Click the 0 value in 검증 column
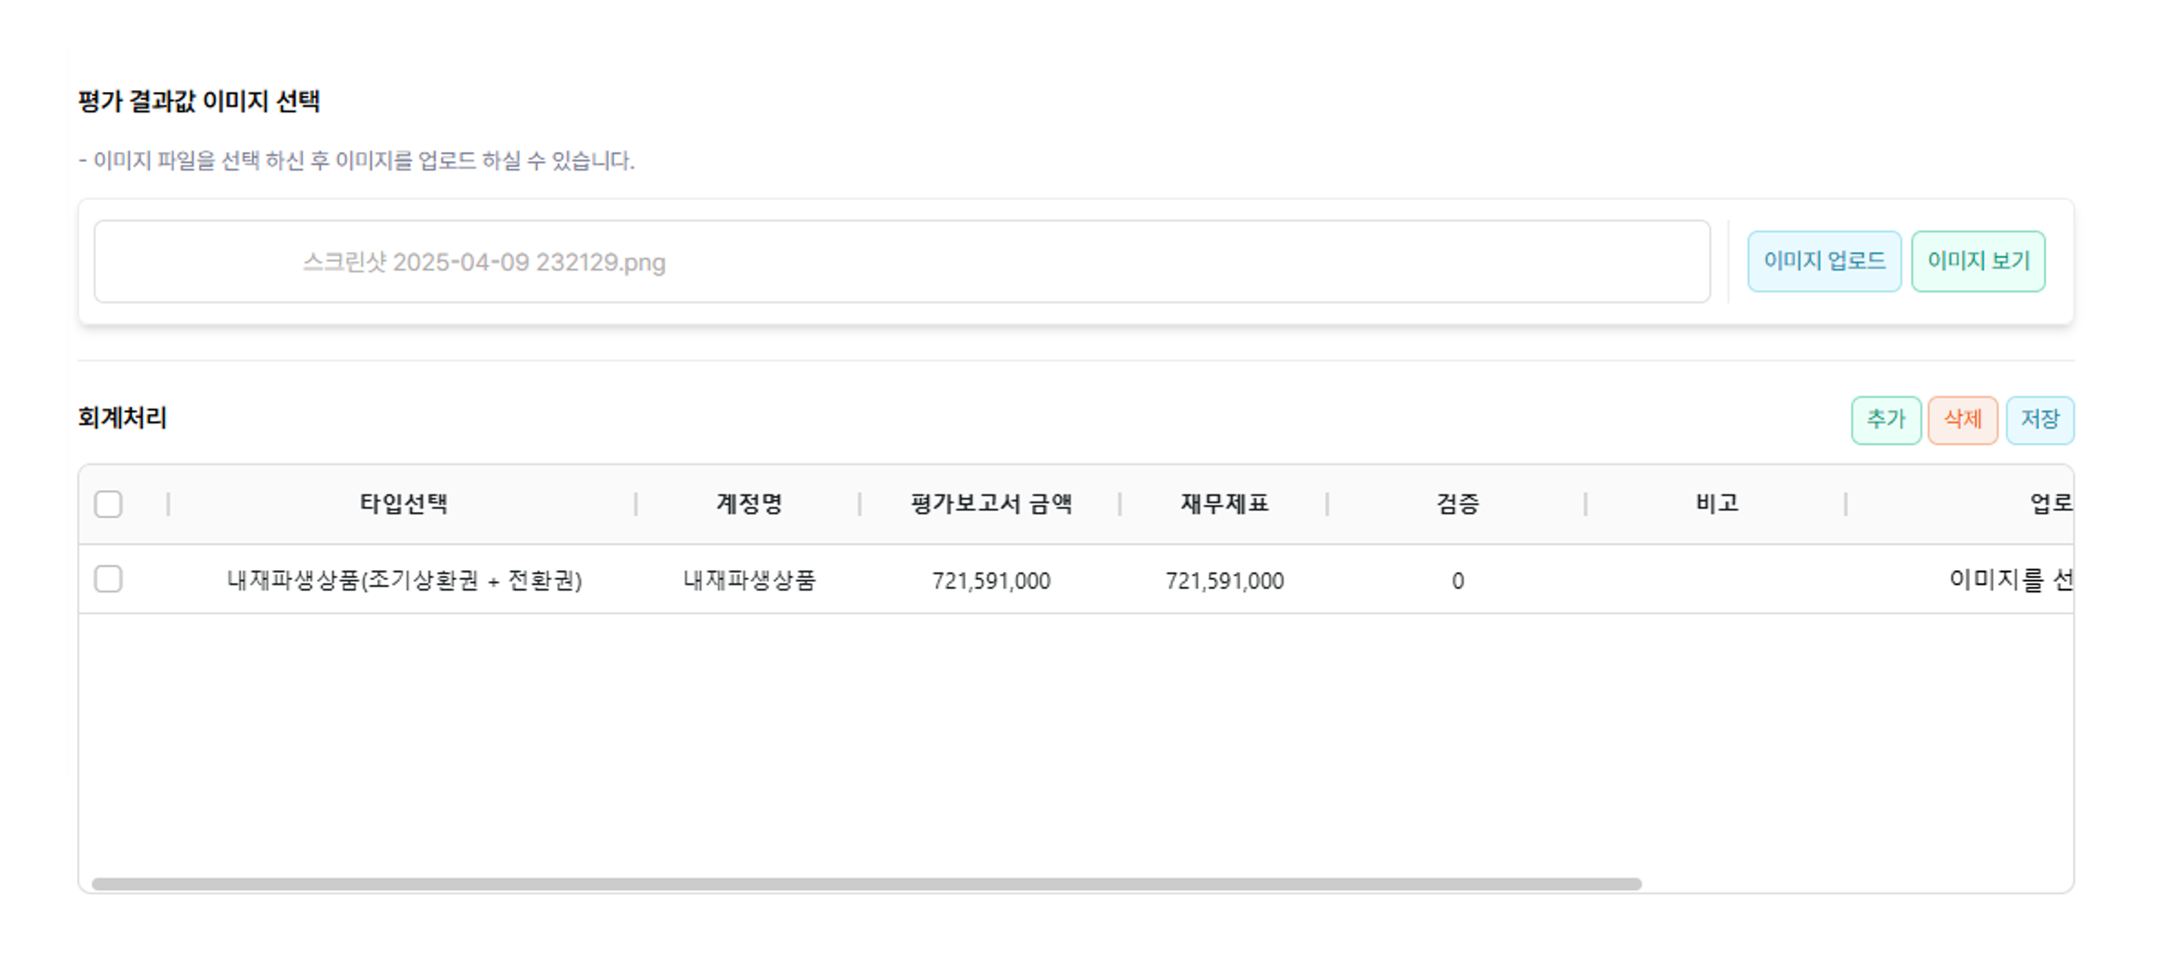The image size is (2163, 971). click(1457, 581)
